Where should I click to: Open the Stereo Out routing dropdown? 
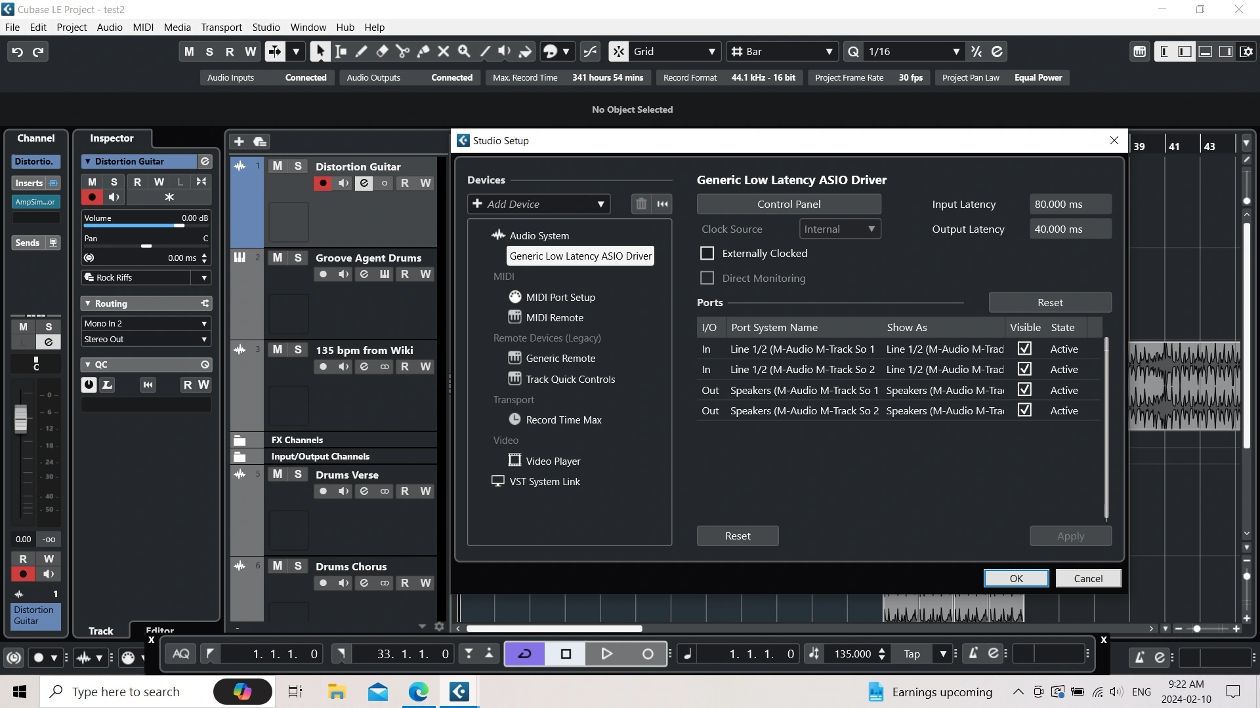pos(145,339)
